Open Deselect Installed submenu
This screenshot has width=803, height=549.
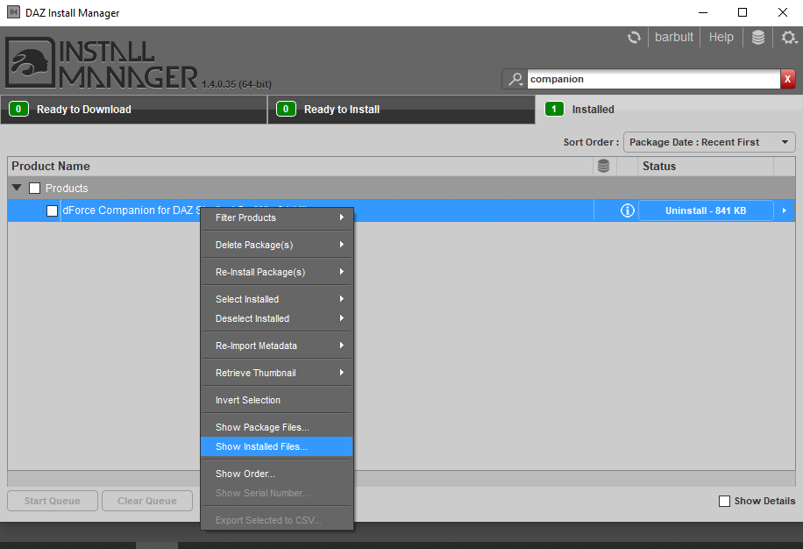(x=277, y=318)
